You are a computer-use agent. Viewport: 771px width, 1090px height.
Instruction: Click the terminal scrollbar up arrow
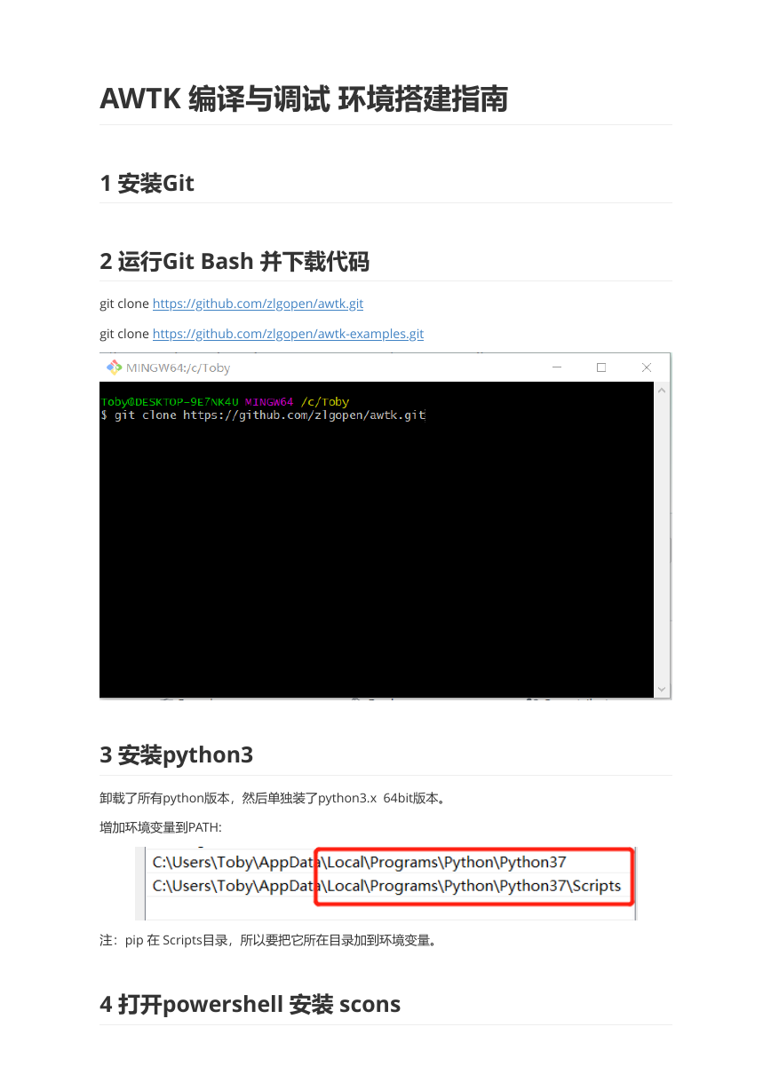click(662, 390)
